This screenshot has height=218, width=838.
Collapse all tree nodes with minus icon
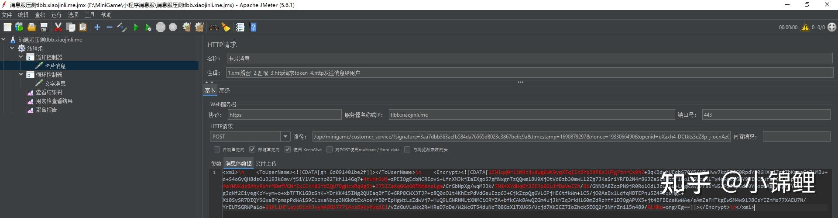[110, 27]
